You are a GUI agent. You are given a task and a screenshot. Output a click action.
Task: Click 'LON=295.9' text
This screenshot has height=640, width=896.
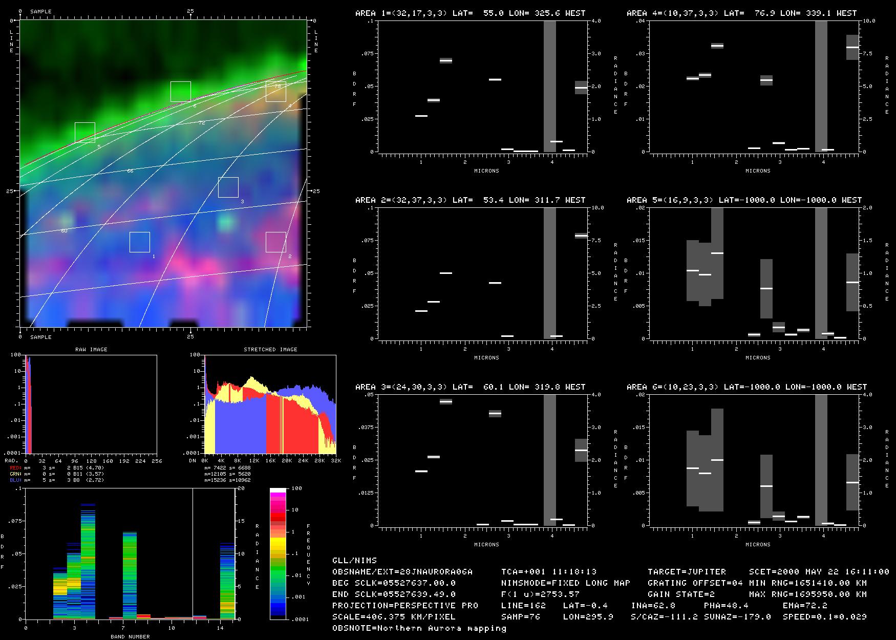click(588, 617)
